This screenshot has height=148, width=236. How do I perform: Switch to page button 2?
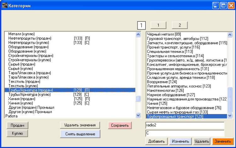pos(179,25)
